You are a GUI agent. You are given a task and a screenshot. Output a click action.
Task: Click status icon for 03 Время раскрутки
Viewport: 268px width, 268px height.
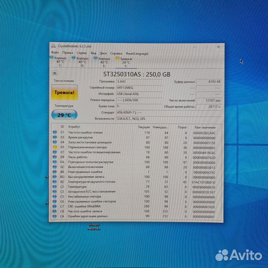tap(55, 137)
